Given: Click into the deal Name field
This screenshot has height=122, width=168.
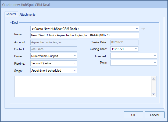Looking at the screenshot, I should [x=84, y=35].
